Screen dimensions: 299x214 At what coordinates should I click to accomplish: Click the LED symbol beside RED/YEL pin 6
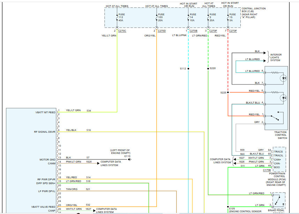point(283,98)
